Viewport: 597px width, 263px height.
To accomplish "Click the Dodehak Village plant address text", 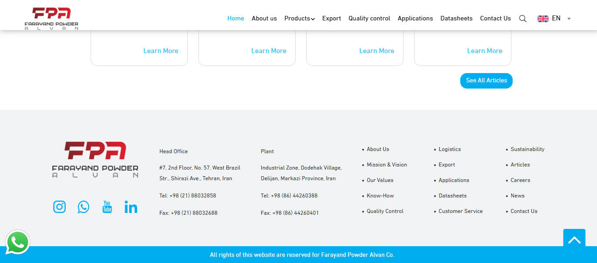I will tap(301, 173).
